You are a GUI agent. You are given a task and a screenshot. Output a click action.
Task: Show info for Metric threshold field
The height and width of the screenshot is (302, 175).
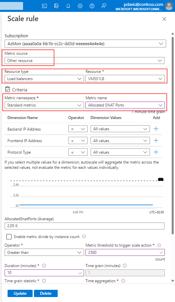(x=159, y=245)
